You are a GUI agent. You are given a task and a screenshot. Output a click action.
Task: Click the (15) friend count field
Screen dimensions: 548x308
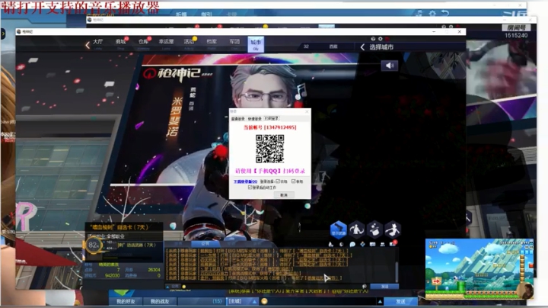201,301
